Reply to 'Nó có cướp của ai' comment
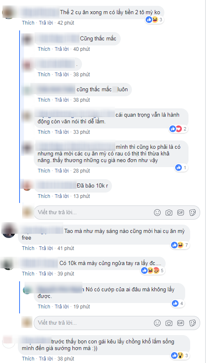This screenshot has height=363, width=206. point(62,306)
